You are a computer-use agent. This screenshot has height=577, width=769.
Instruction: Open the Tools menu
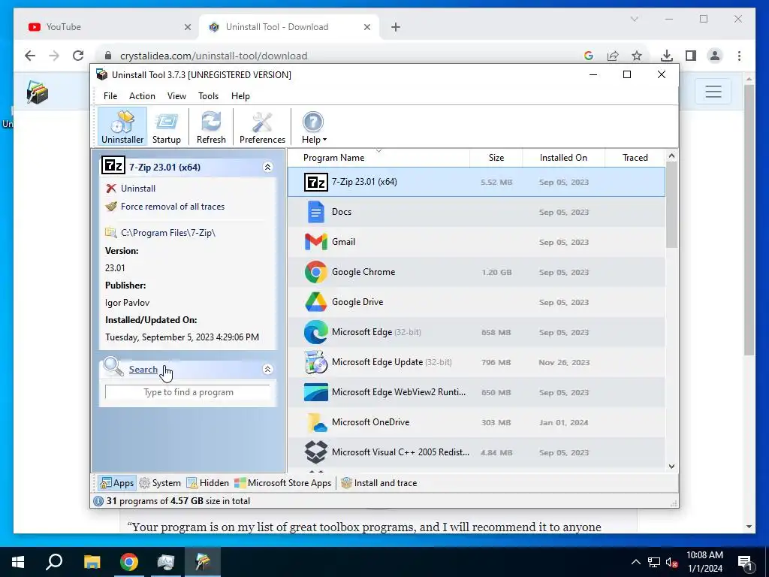point(208,96)
